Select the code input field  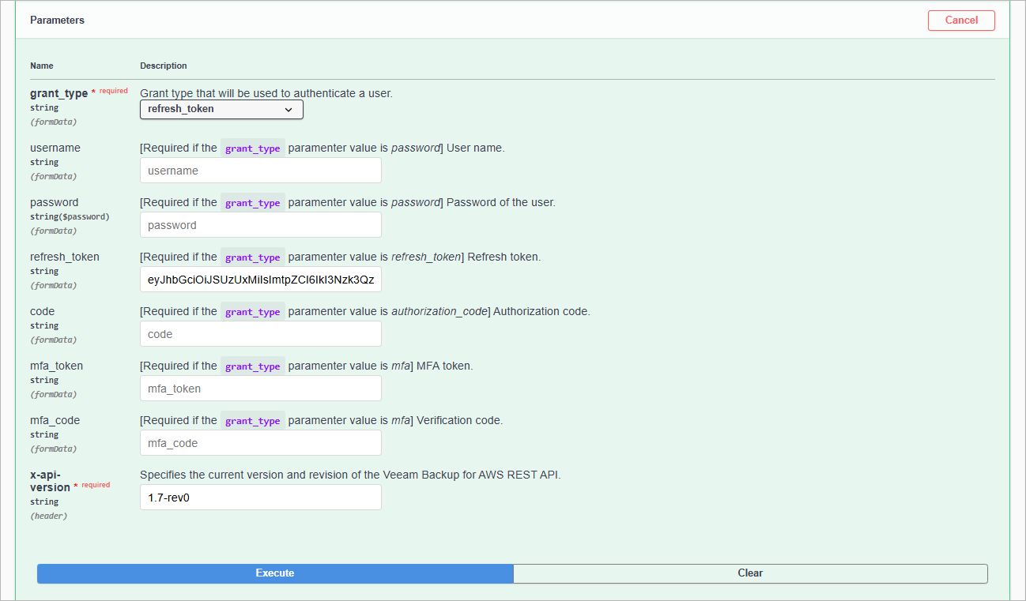[261, 334]
